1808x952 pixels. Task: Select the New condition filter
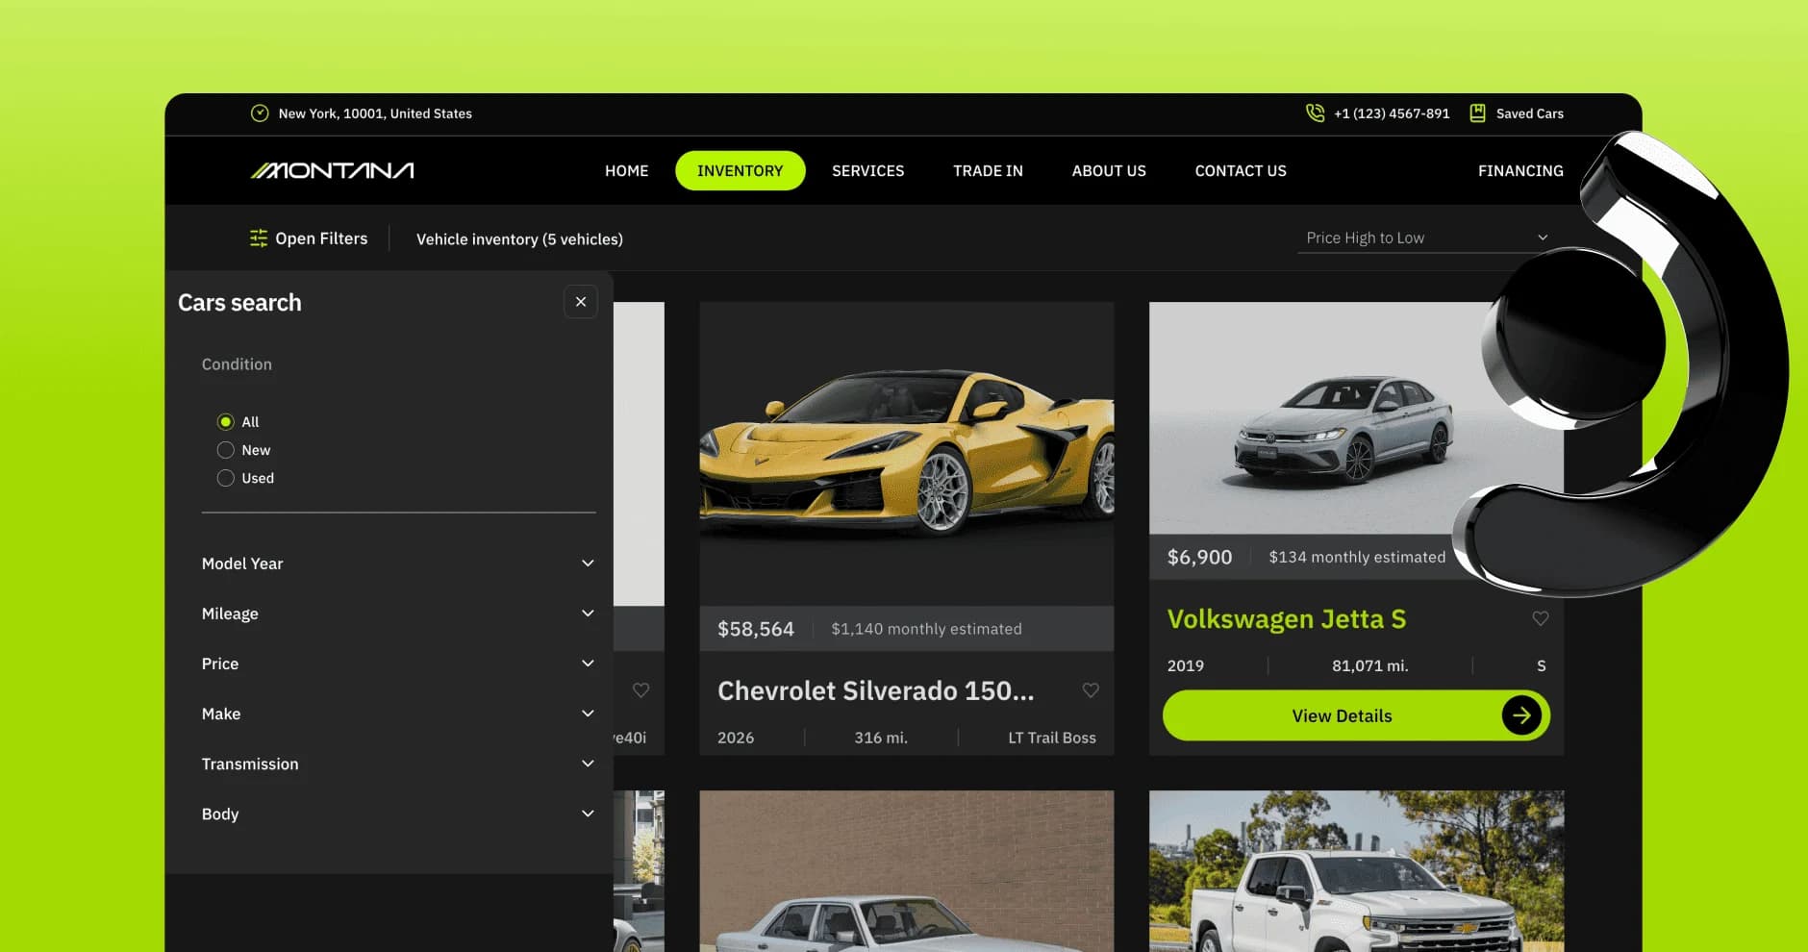click(x=225, y=449)
